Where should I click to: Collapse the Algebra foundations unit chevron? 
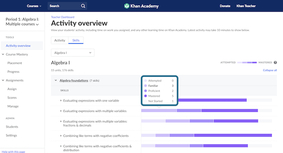click(56, 80)
